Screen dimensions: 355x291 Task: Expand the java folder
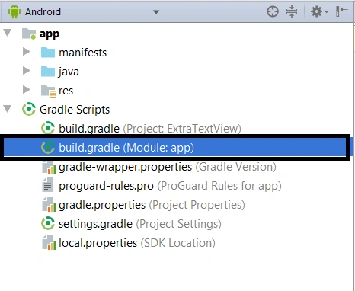26,70
